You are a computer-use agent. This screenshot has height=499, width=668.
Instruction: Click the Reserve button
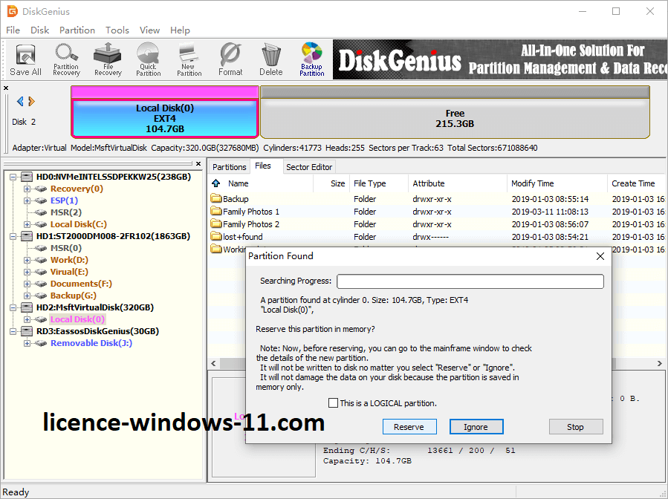pyautogui.click(x=409, y=427)
